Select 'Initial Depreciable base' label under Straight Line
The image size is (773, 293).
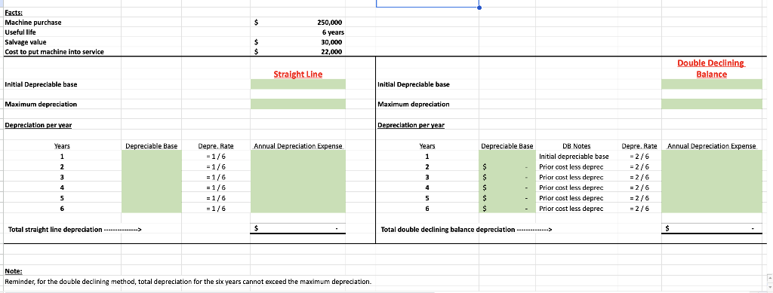coord(41,84)
